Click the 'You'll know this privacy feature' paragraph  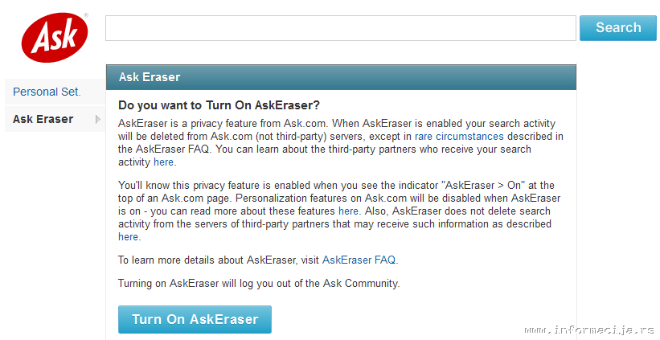339,211
